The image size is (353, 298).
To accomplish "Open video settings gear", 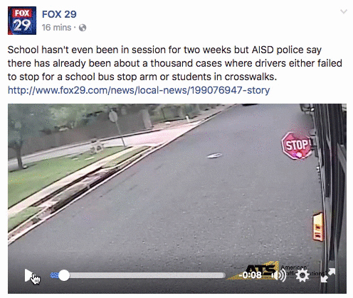I will tap(302, 275).
